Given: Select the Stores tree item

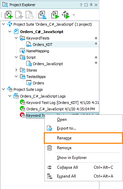Looking at the screenshot, I should pyautogui.click(x=32, y=70).
